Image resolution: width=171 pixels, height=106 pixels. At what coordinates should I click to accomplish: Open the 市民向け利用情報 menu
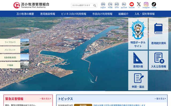click(102, 14)
